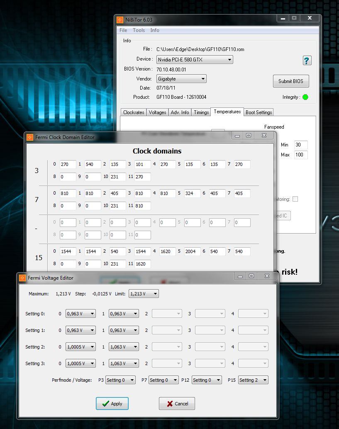The width and height of the screenshot is (339, 429).
Task: Click Apply in the Fermi Voltage Editor
Action: click(112, 404)
